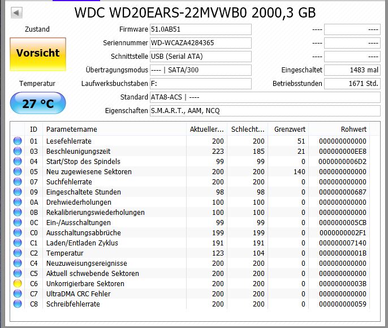Image resolution: width=388 pixels, height=328 pixels.
Task: Select the Ausschaltungsabbrüche parameter name
Action: tap(83, 233)
